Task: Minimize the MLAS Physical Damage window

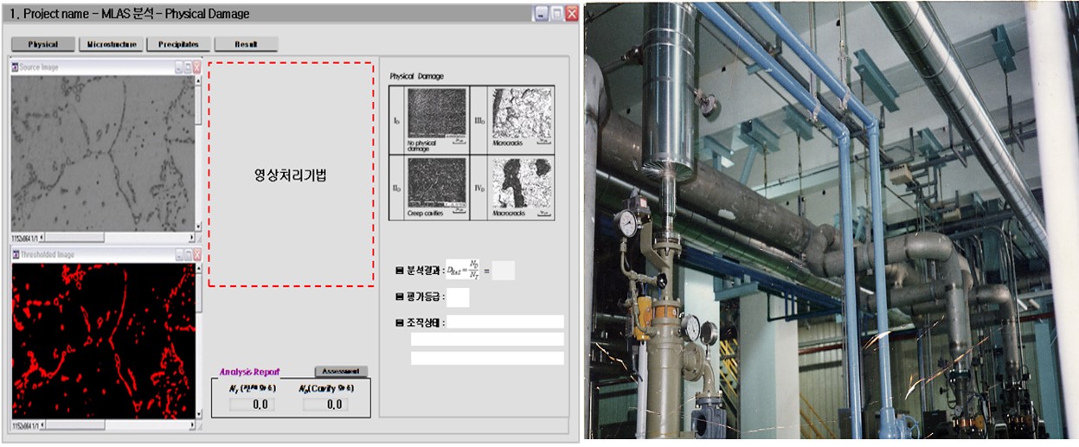Action: coord(542,14)
